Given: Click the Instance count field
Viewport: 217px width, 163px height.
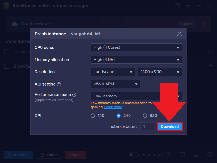Looking at the screenshot, I should click(147, 126).
